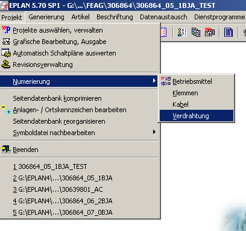Click the green person list toolbar icon
Screen dimensions: 246x231
(x=182, y=32)
